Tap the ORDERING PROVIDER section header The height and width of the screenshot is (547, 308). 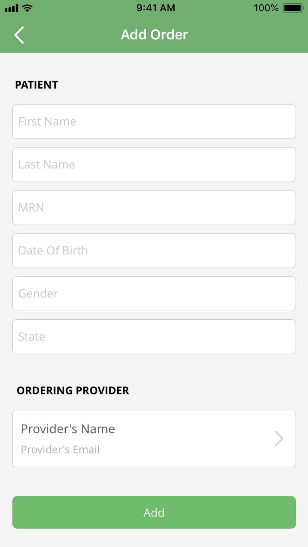[73, 390]
